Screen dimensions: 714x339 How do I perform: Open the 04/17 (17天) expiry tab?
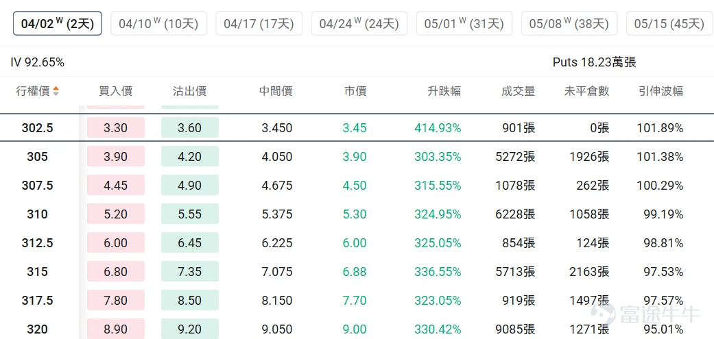tap(259, 23)
